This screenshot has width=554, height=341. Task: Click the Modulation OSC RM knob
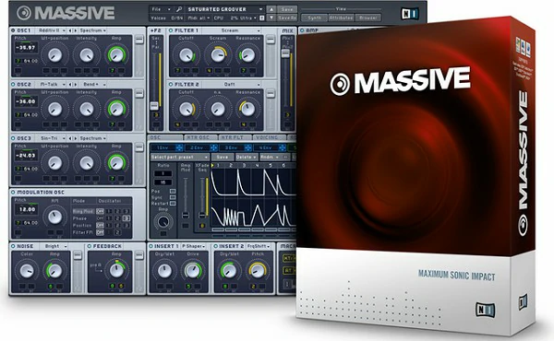coord(54,217)
